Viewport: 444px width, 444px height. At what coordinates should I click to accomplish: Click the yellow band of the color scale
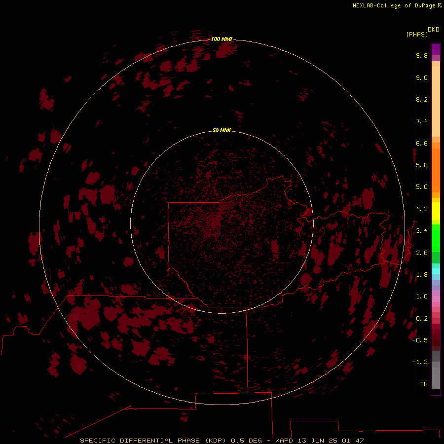click(x=436, y=211)
